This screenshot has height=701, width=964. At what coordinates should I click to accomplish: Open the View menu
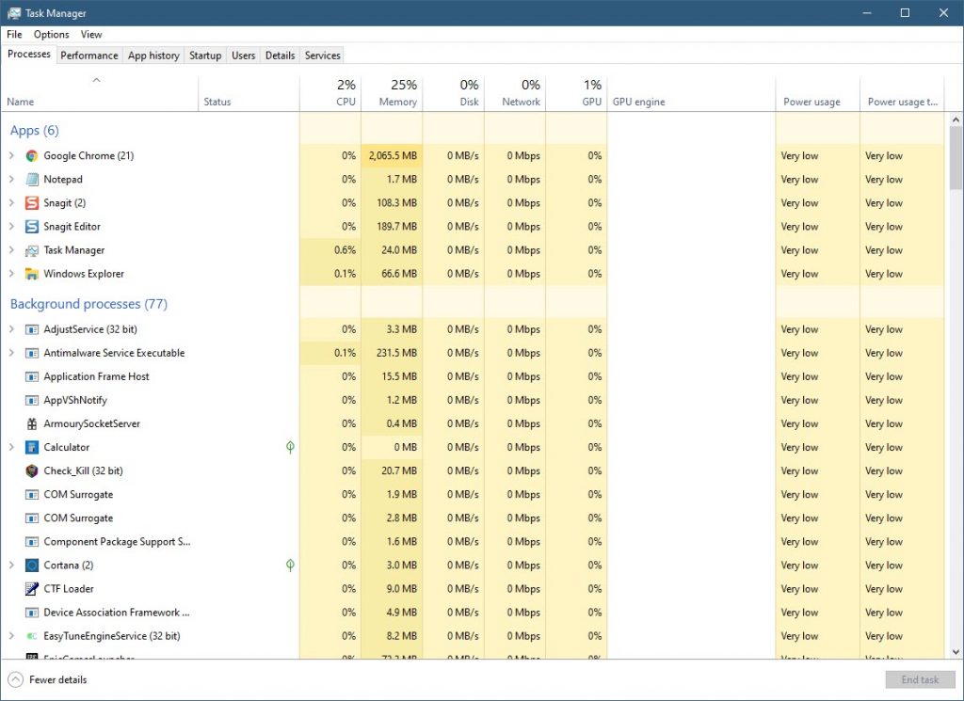click(x=91, y=35)
